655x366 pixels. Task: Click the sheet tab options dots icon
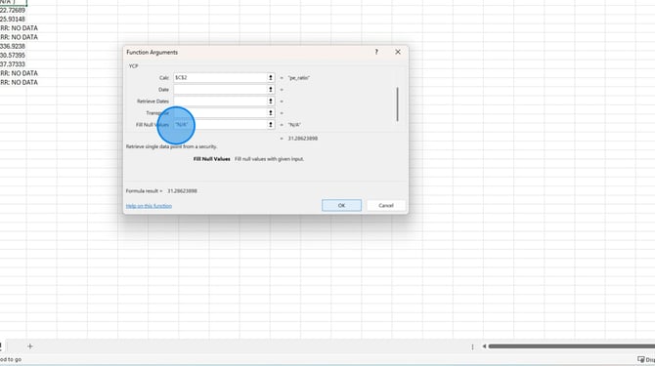(472, 346)
